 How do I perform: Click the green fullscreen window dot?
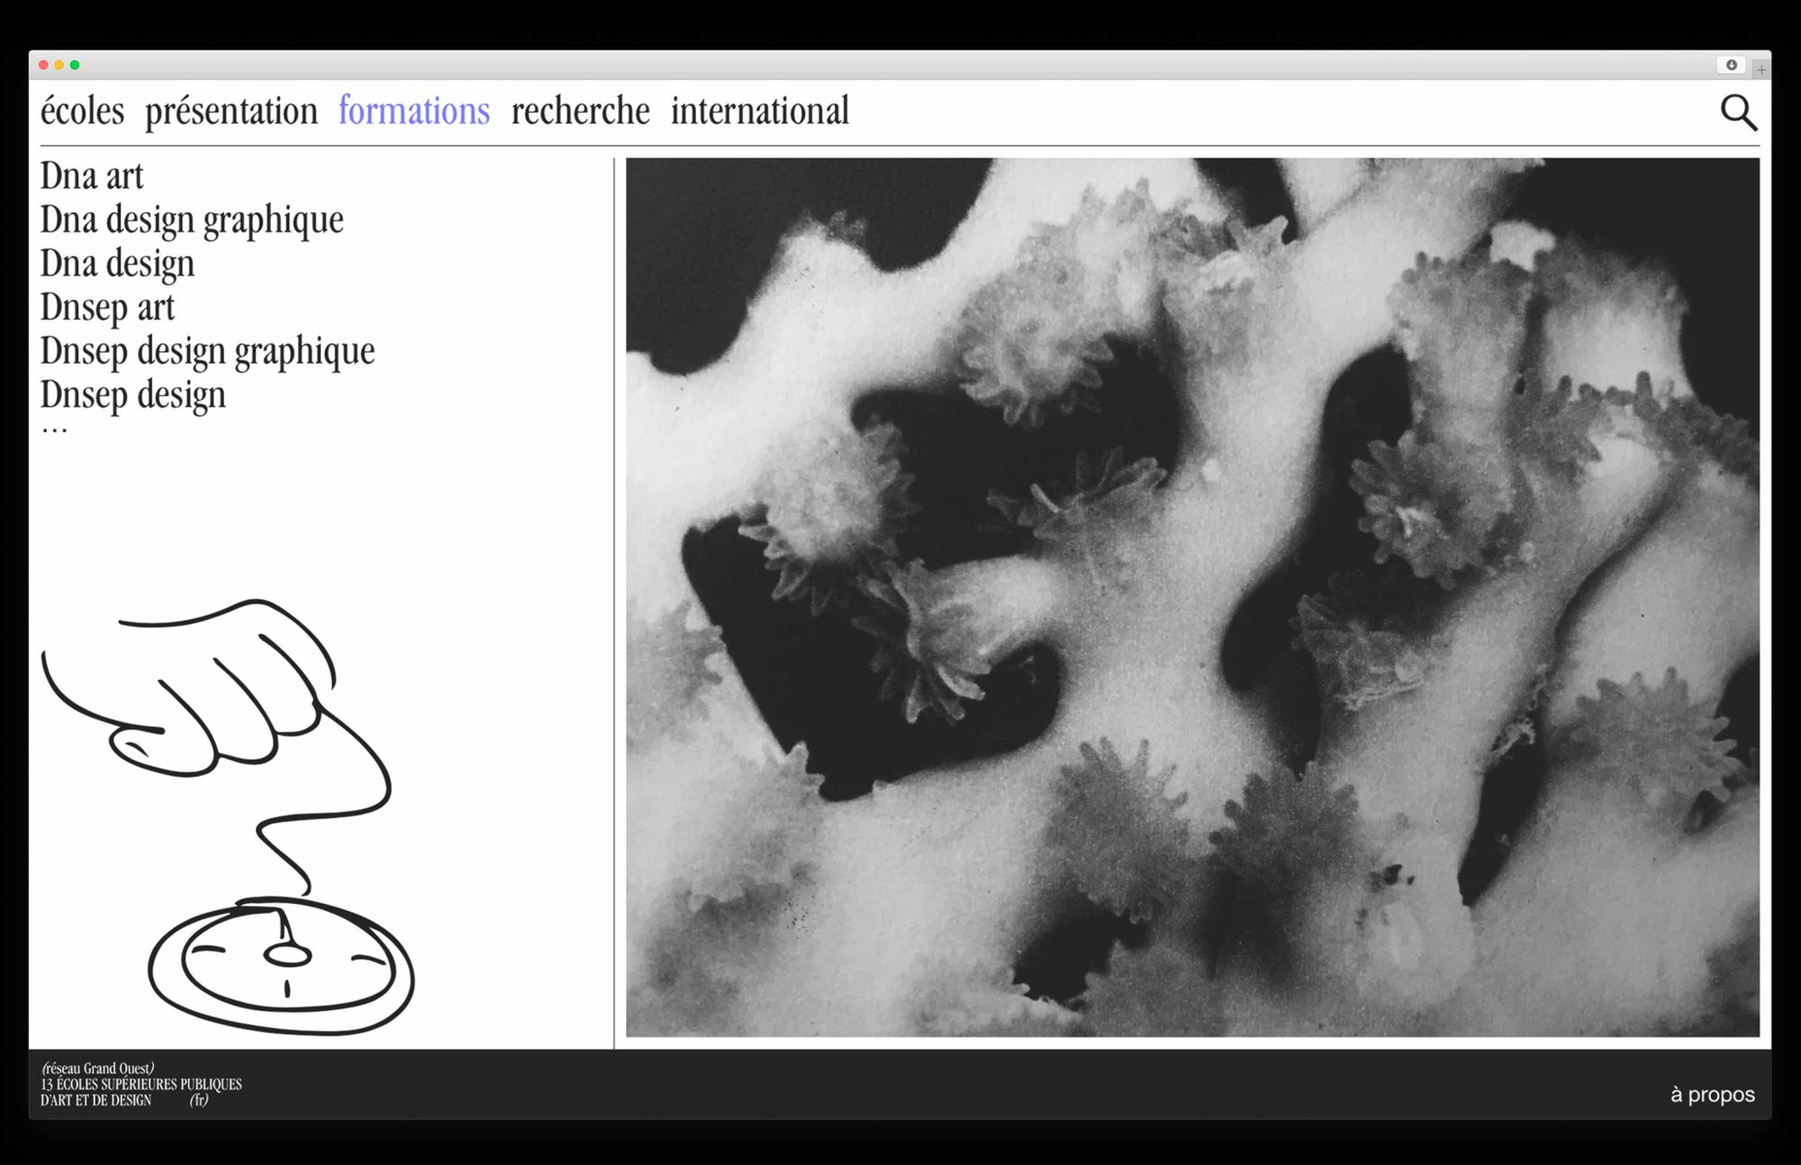click(75, 65)
